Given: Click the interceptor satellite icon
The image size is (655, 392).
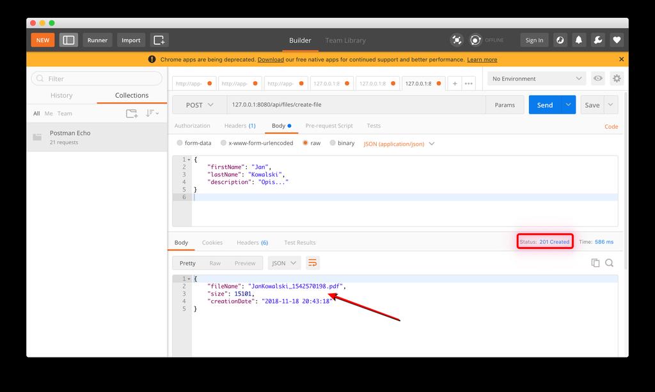Looking at the screenshot, I should click(x=457, y=40).
